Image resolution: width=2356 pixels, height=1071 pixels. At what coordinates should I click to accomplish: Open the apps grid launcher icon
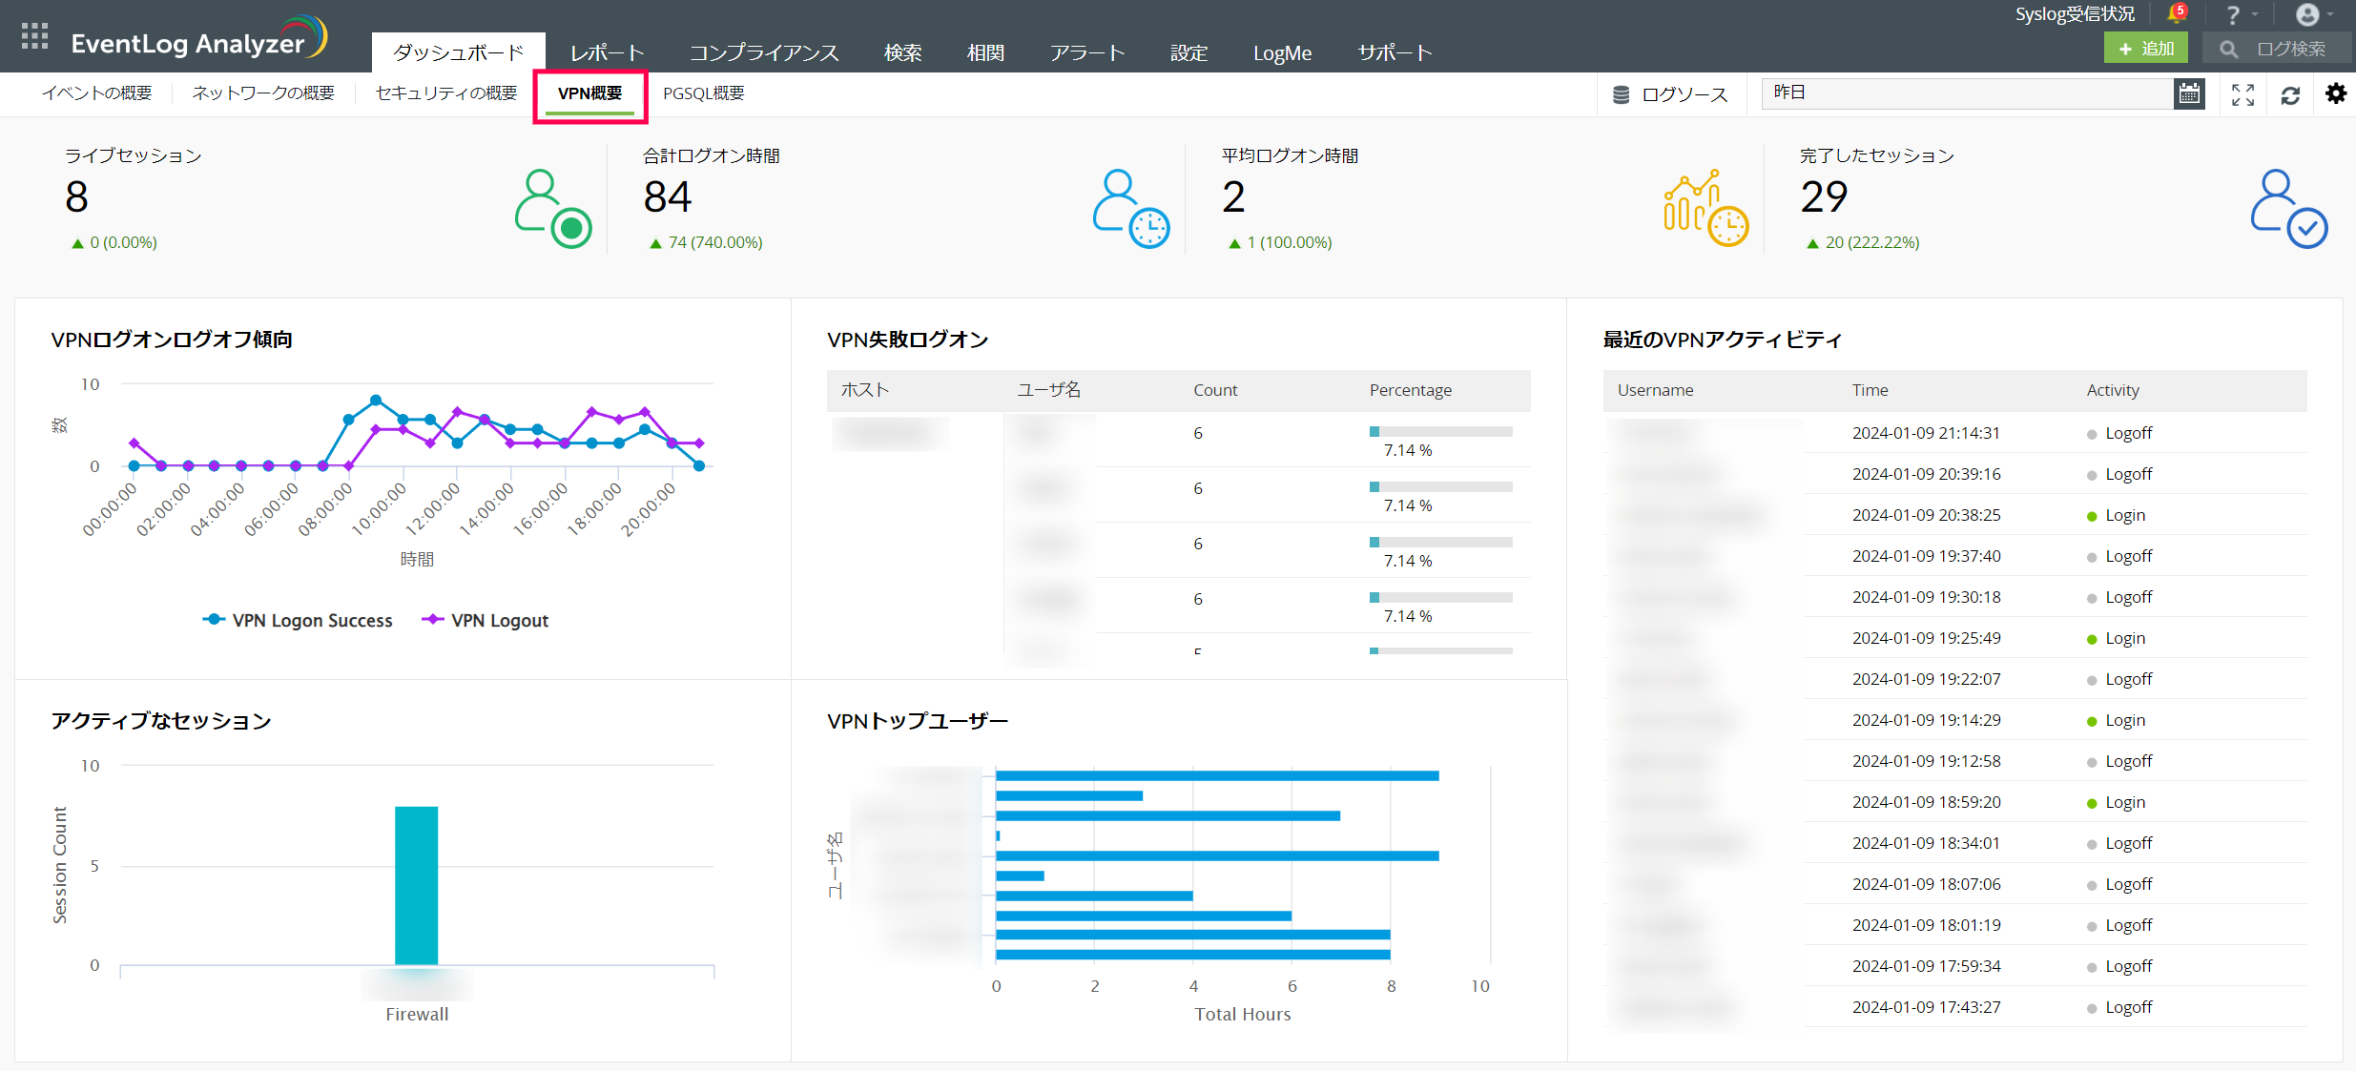(x=34, y=37)
